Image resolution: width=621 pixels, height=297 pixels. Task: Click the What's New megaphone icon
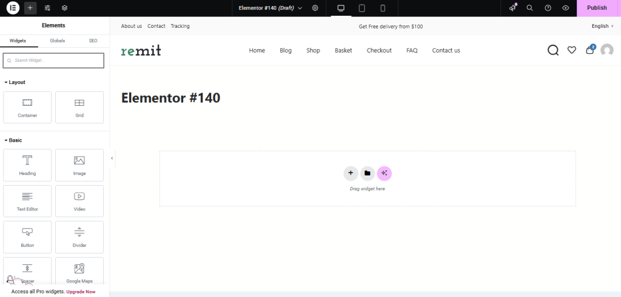[x=512, y=8]
